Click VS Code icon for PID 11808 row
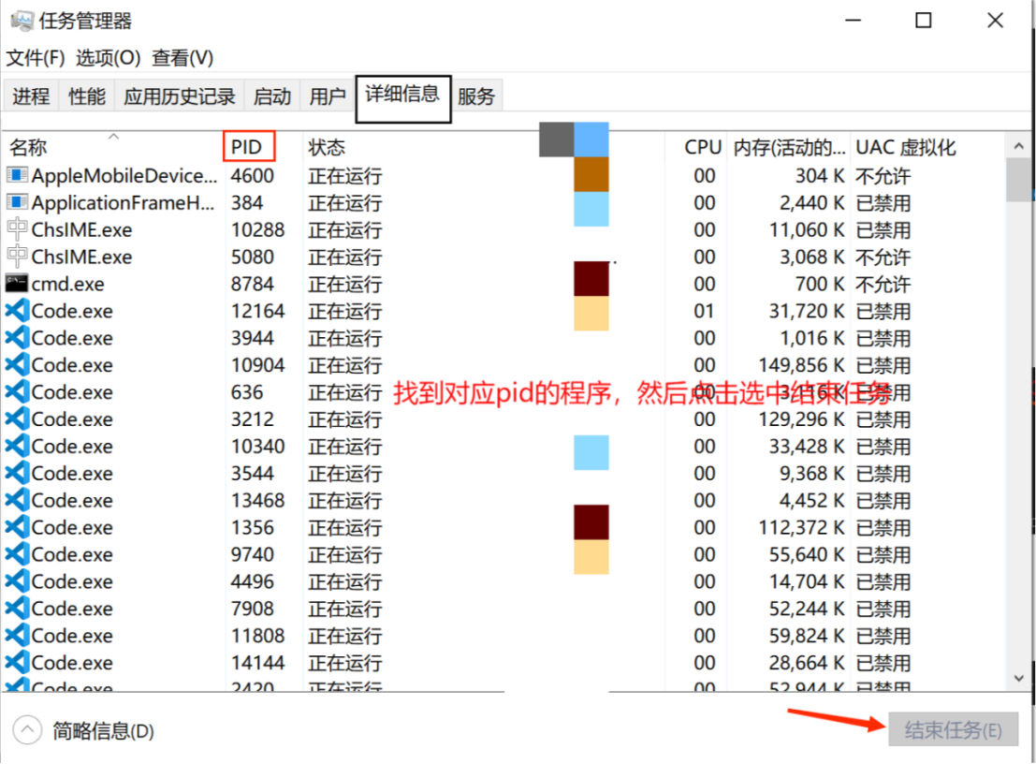Image resolution: width=1036 pixels, height=764 pixels. pos(18,636)
